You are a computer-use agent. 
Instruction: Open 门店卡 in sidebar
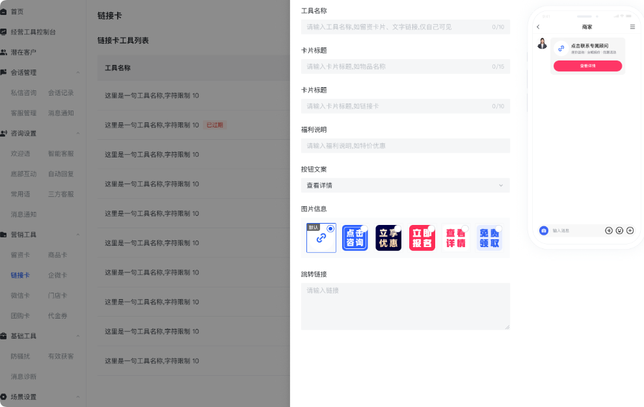pyautogui.click(x=57, y=296)
